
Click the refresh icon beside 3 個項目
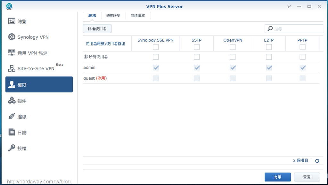coord(317,161)
